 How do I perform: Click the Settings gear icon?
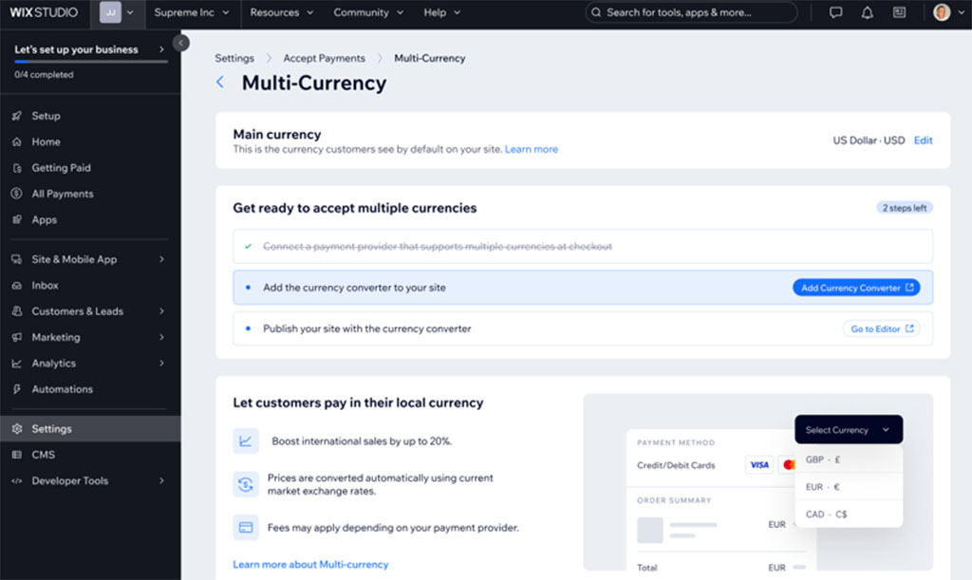17,429
